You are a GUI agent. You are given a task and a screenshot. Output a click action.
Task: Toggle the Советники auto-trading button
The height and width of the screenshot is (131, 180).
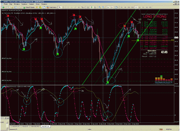(x=51, y=7)
